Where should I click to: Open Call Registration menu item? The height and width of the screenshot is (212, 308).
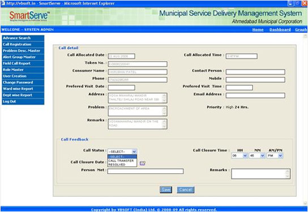tap(23, 44)
